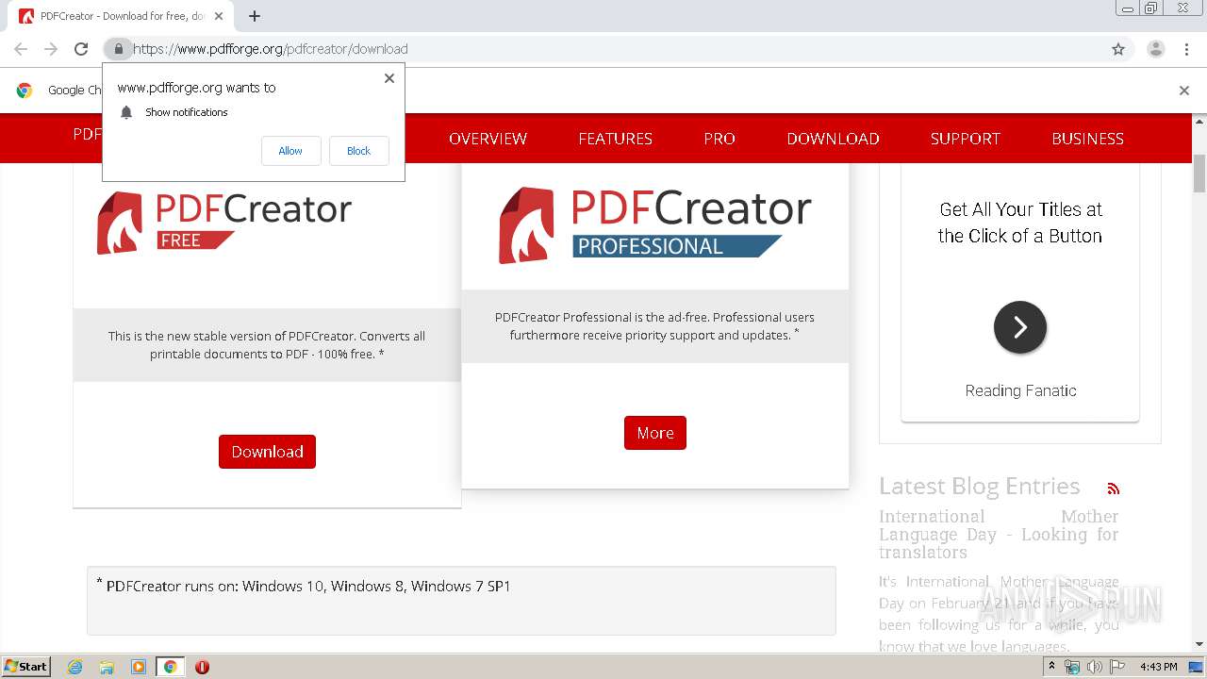Close the notification permission popup
The width and height of the screenshot is (1207, 679).
pyautogui.click(x=389, y=78)
